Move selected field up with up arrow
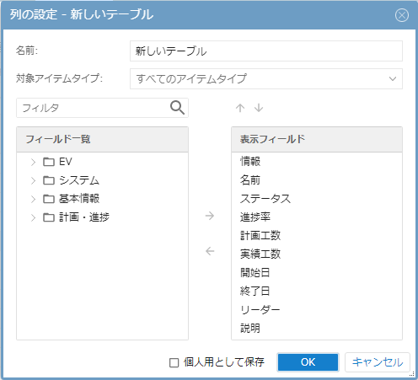418x380 pixels. [x=240, y=108]
